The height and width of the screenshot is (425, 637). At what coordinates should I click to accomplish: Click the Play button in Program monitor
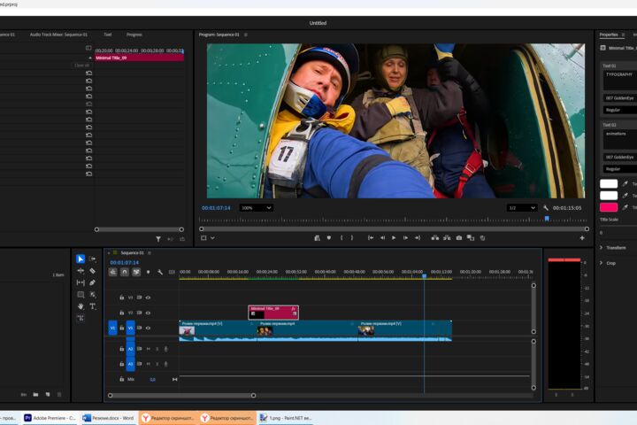[394, 238]
